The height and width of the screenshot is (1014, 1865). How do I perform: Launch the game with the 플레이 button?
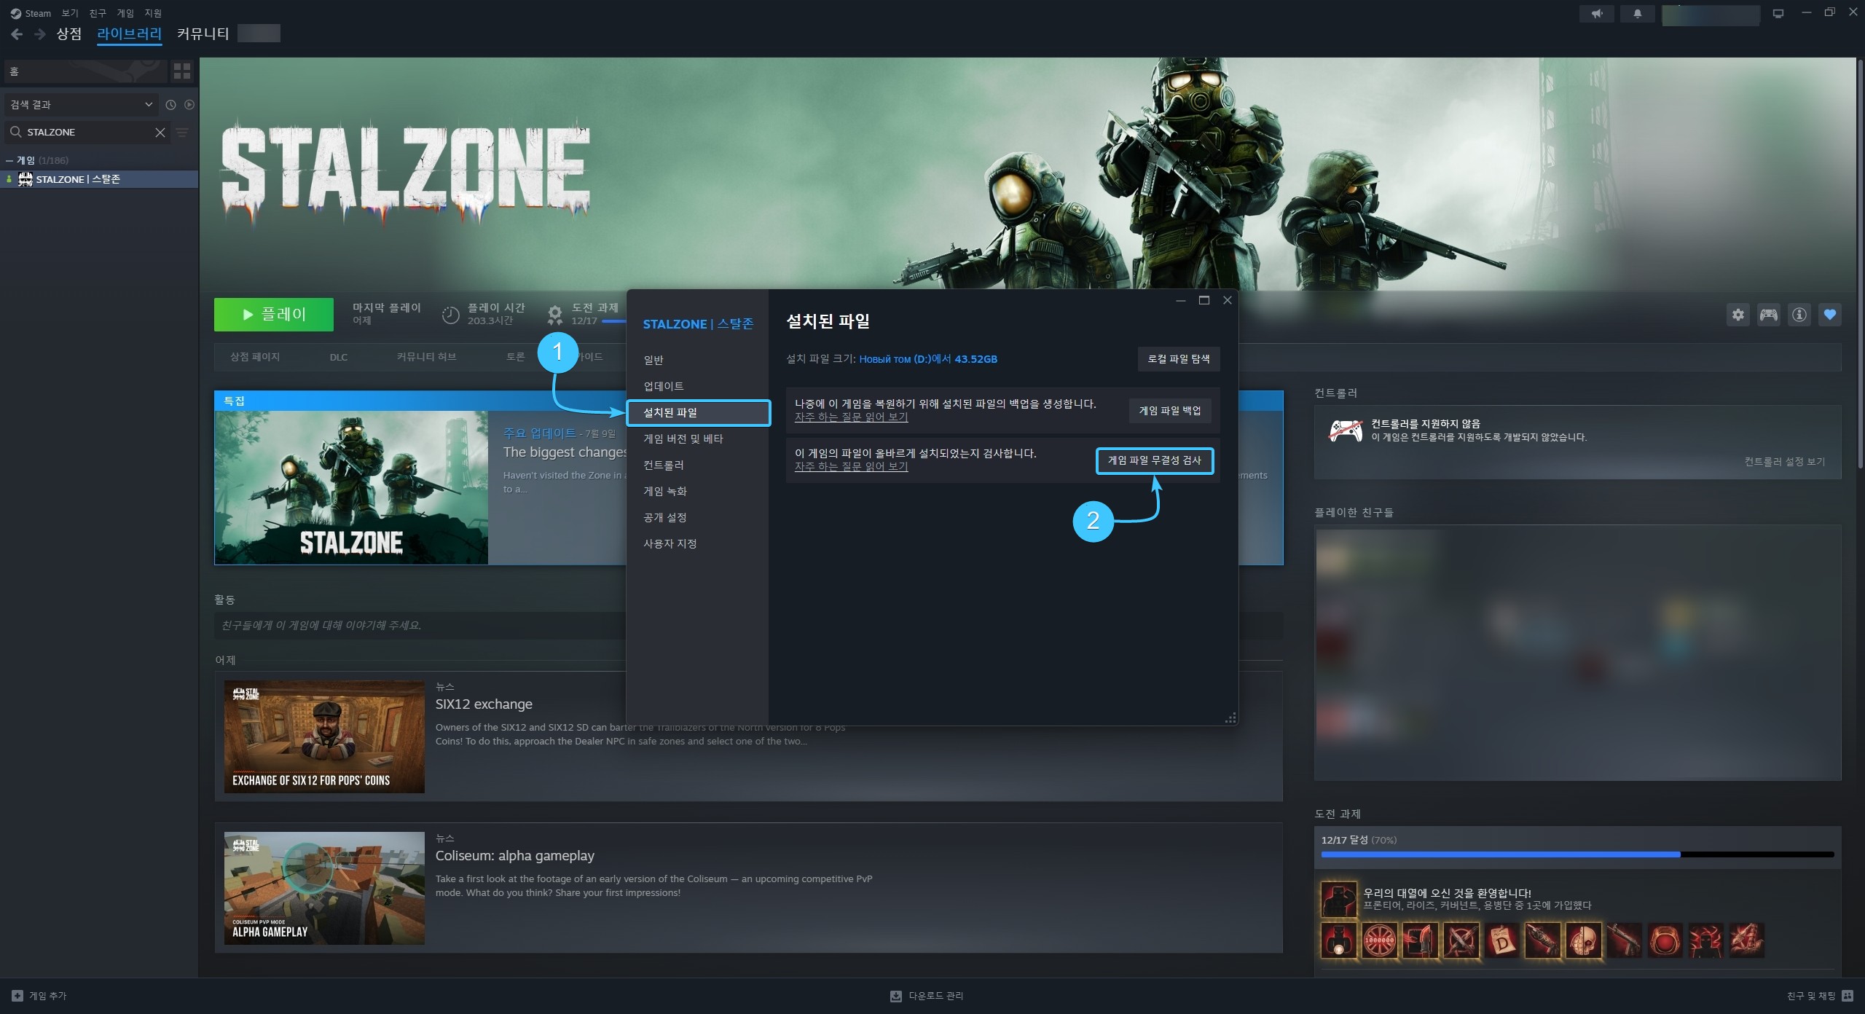(274, 315)
